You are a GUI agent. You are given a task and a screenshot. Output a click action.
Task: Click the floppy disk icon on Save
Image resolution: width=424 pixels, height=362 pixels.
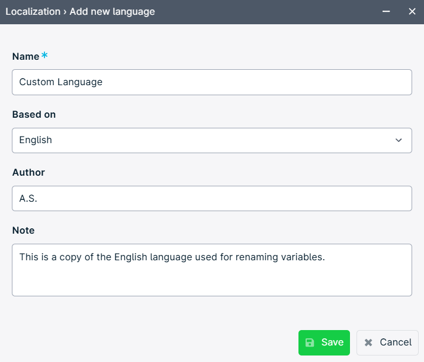click(310, 342)
